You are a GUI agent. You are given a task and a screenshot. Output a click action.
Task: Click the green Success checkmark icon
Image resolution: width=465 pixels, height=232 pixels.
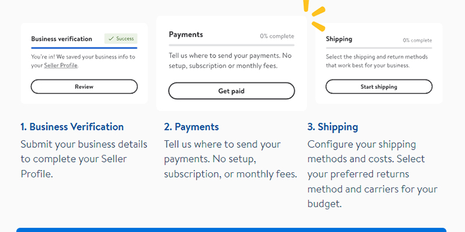[110, 39]
